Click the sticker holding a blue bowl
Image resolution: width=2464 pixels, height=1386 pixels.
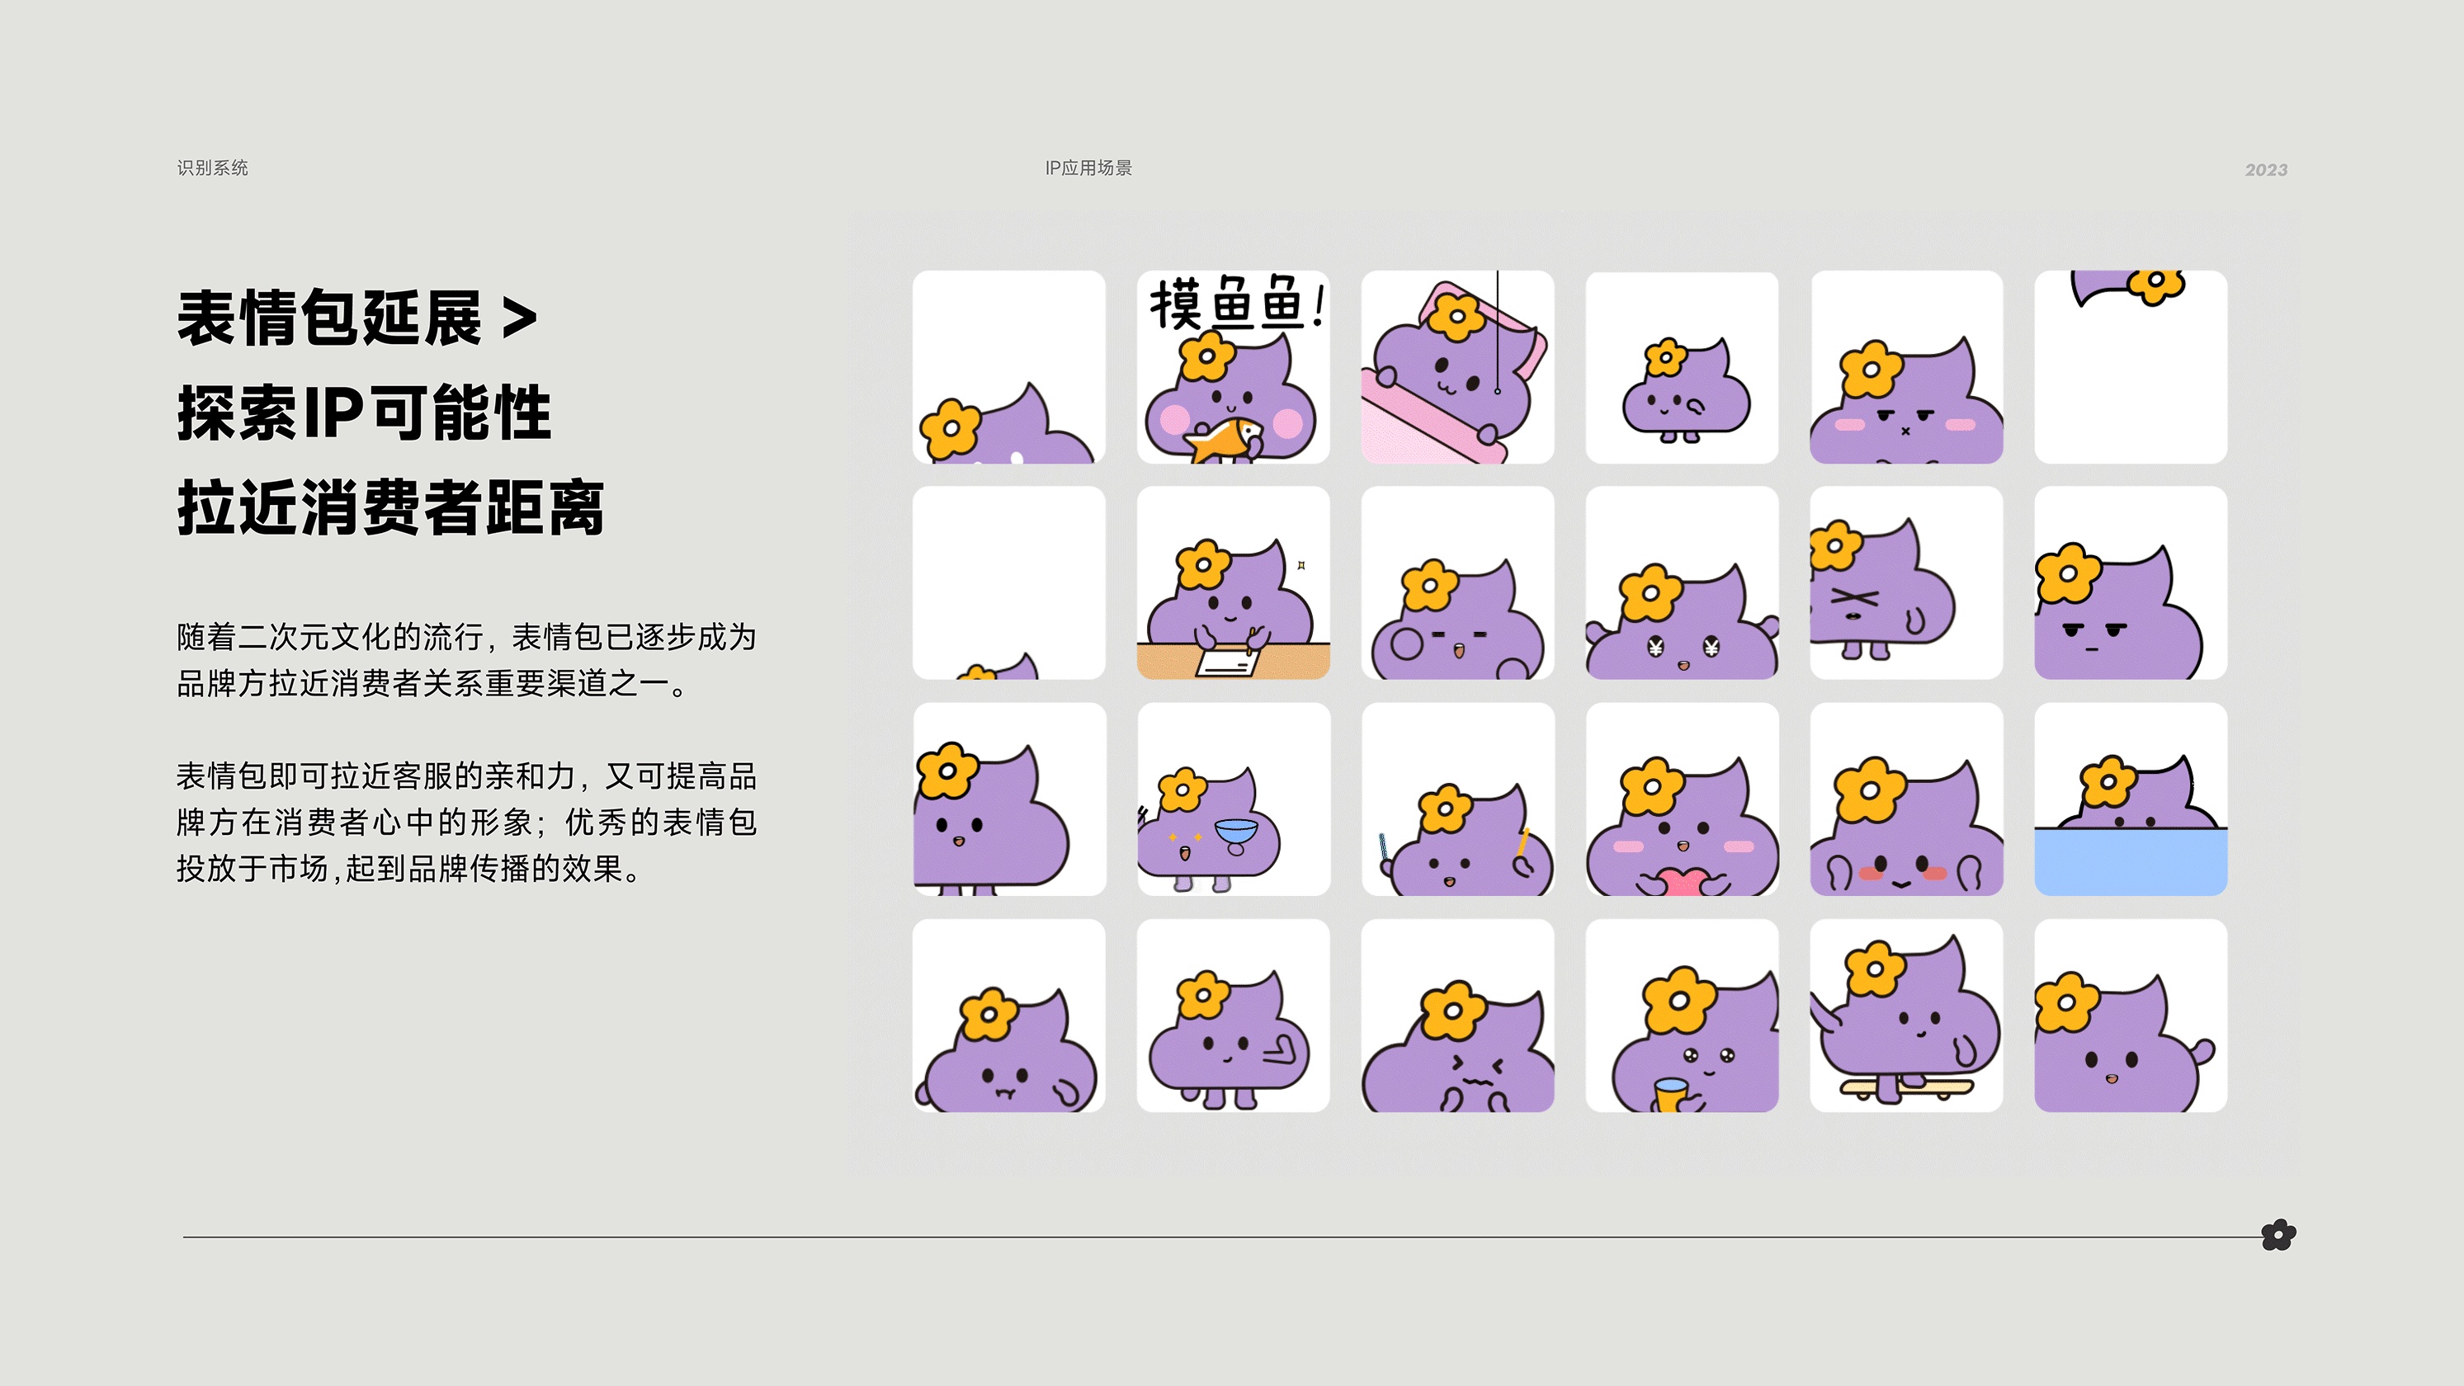pyautogui.click(x=1233, y=799)
